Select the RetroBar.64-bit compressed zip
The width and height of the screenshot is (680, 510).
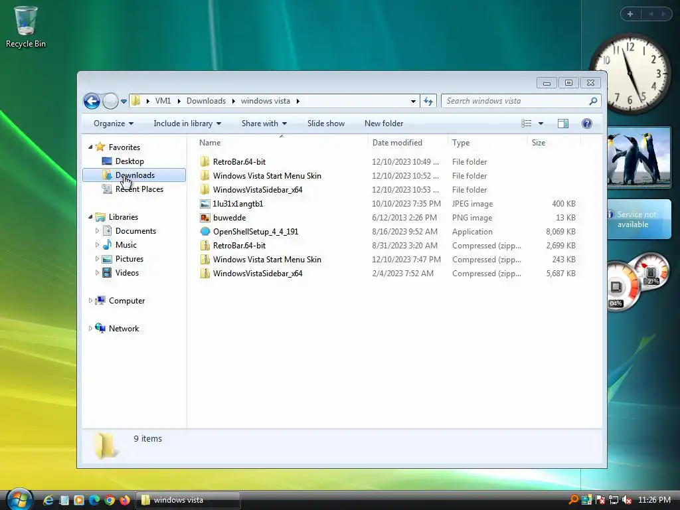239,246
